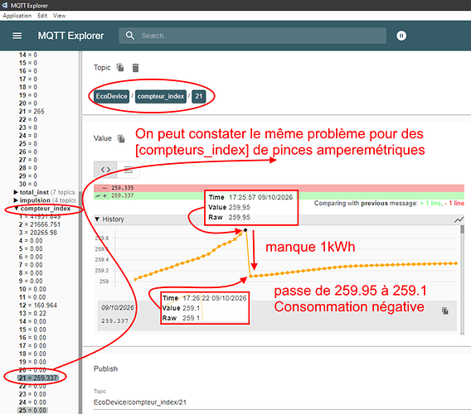
Task: Select tree item 25 = 0.00
Action: click(x=32, y=410)
